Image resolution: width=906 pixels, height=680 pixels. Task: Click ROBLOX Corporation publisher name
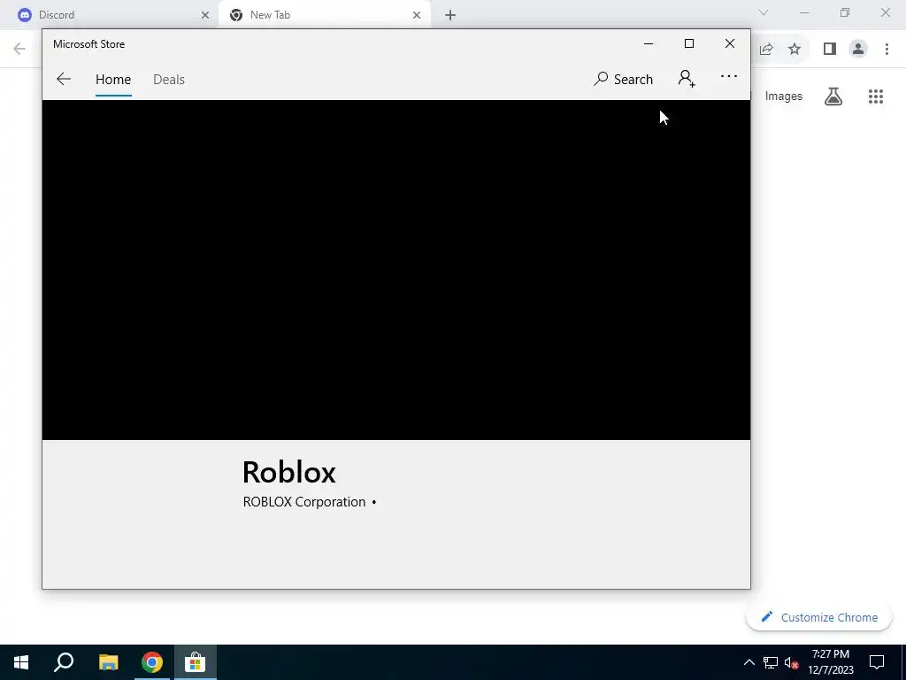click(x=304, y=502)
